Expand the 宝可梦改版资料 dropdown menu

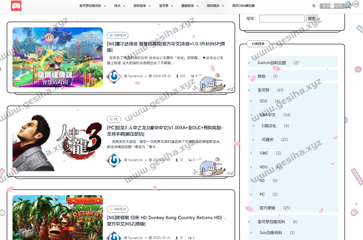coord(105,6)
